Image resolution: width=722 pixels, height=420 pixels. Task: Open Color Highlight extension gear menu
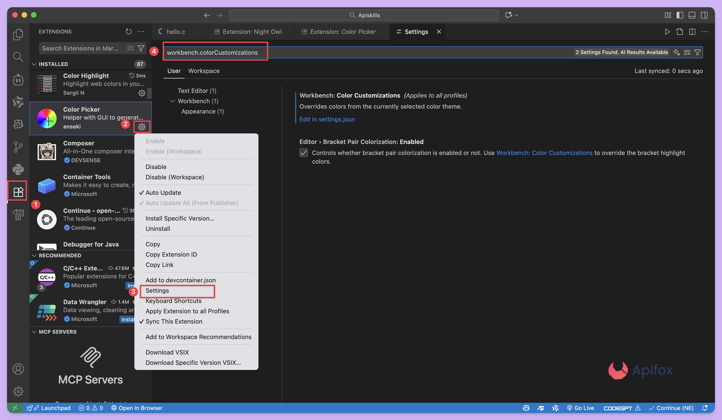pyautogui.click(x=142, y=93)
